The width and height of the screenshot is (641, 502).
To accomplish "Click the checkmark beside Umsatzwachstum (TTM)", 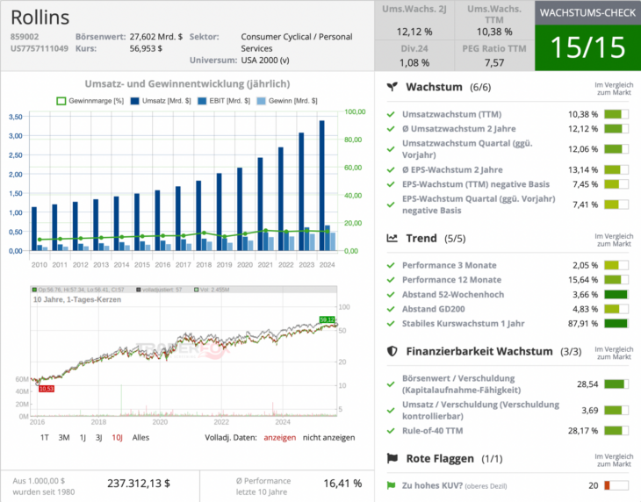I will point(392,115).
